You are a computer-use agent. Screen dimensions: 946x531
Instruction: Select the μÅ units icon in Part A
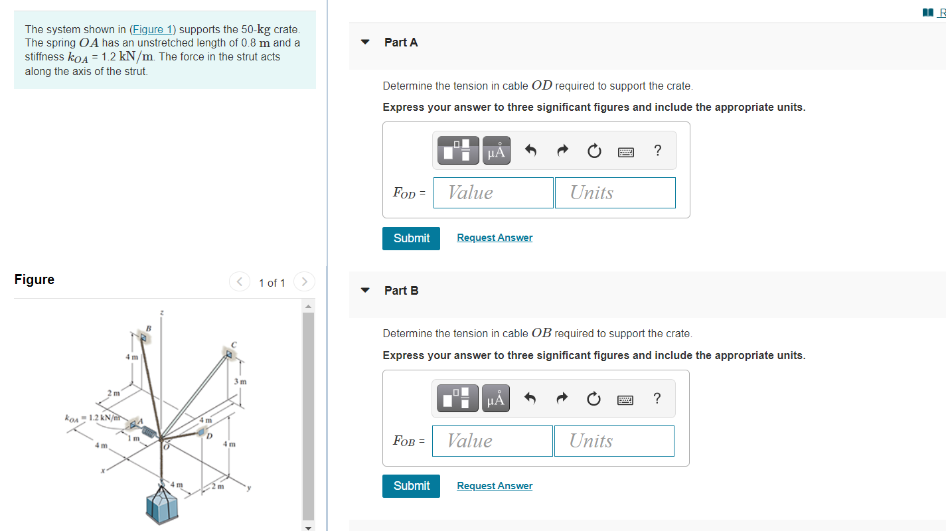tap(495, 150)
